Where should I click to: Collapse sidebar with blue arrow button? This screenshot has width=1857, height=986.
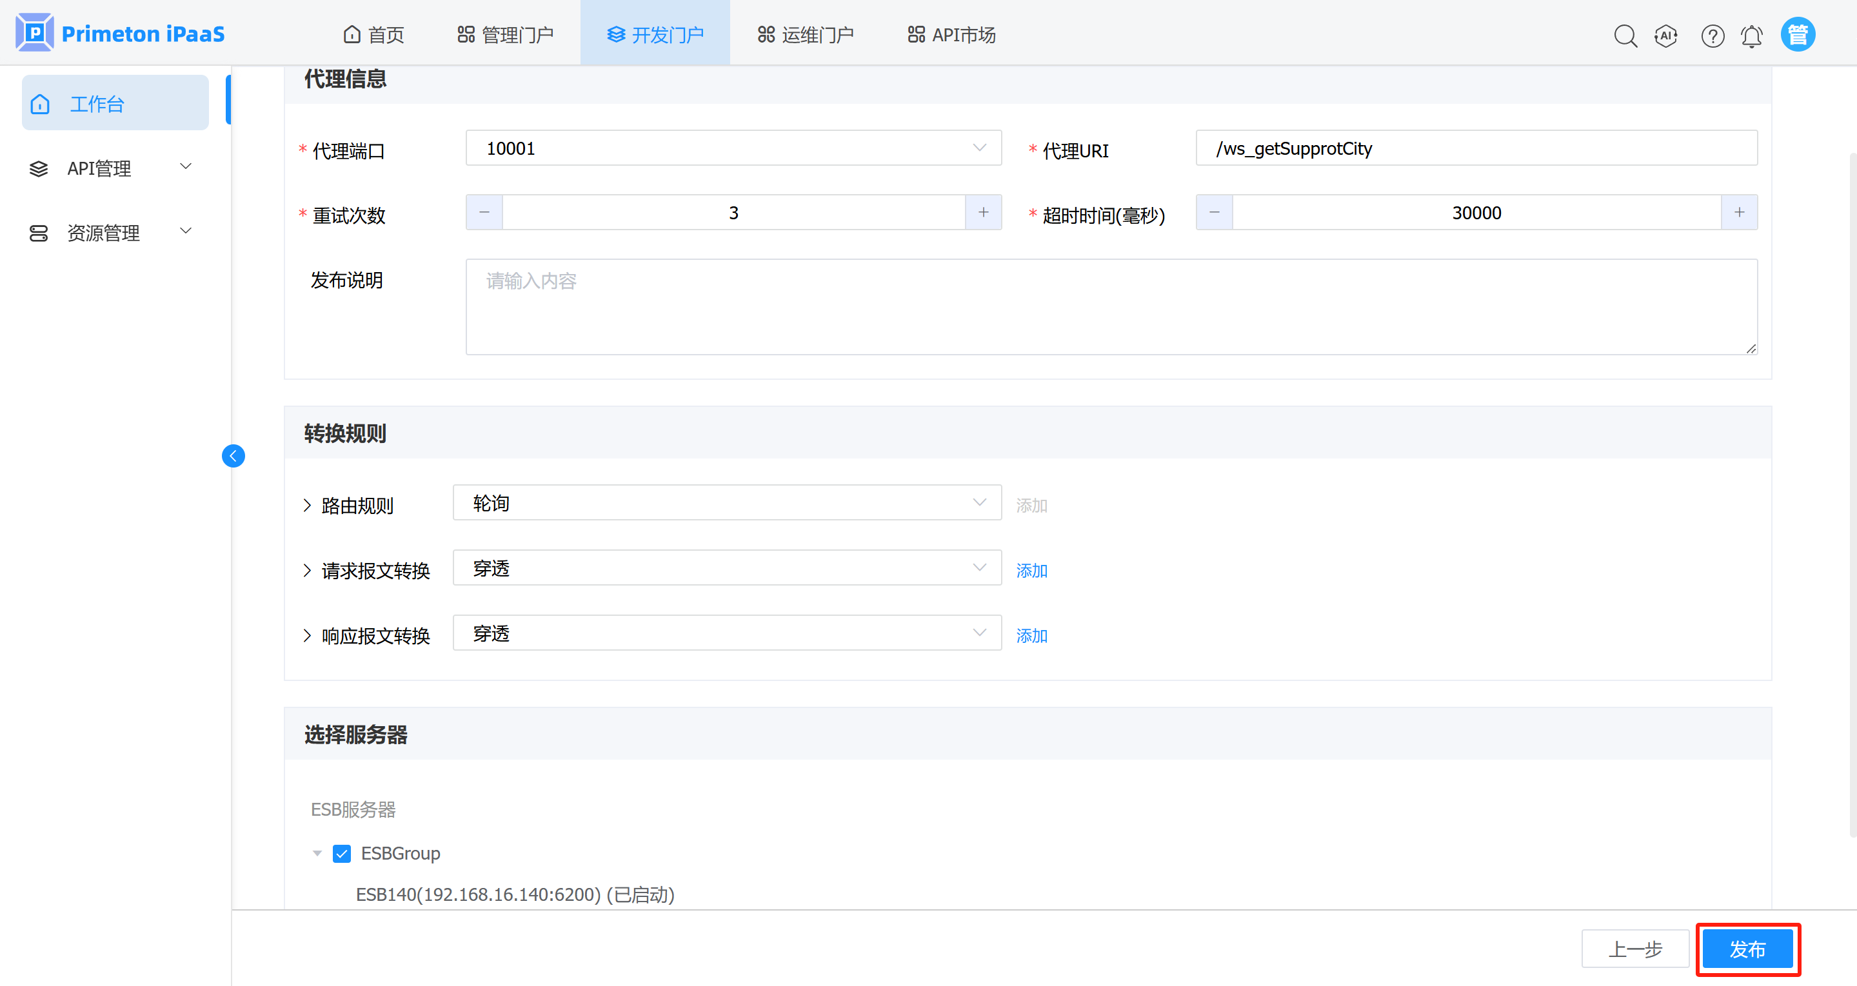(233, 455)
